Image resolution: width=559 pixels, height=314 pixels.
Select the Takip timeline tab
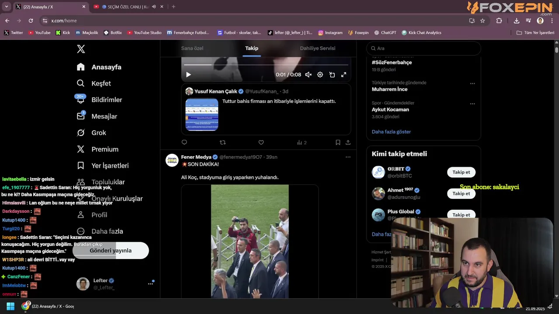252,48
